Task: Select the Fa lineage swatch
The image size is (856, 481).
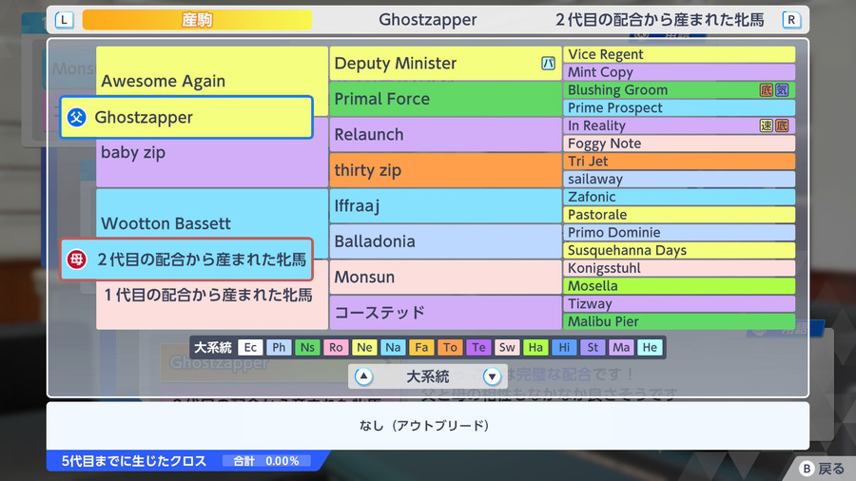Action: point(421,347)
